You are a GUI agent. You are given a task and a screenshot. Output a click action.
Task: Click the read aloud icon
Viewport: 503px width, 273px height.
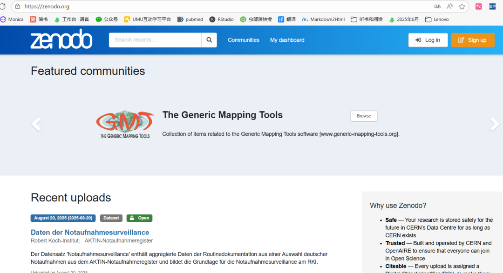[449, 7]
